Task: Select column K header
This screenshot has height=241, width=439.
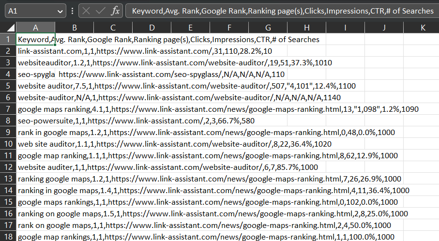Action: (x=422, y=28)
